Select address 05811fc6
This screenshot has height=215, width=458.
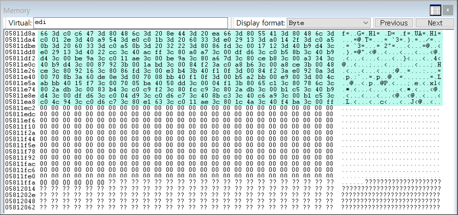pyautogui.click(x=20, y=170)
